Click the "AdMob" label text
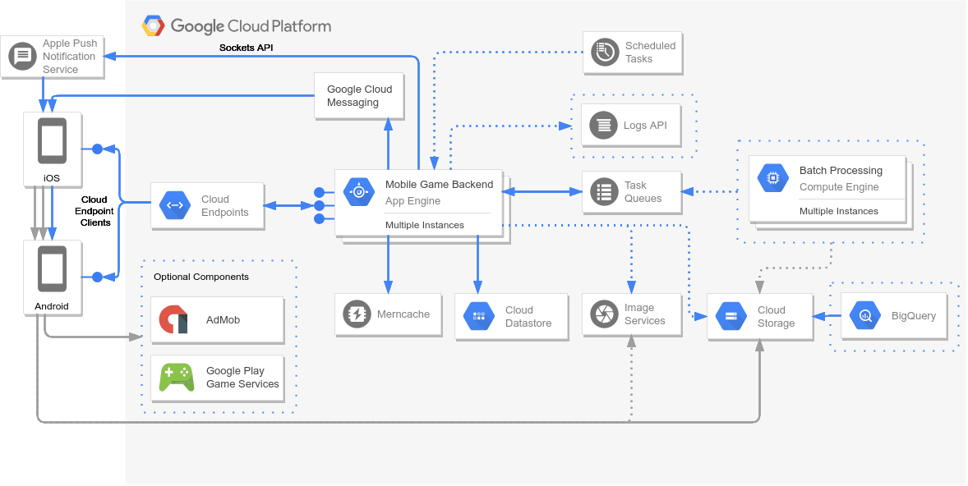This screenshot has width=968, height=486. point(223,320)
